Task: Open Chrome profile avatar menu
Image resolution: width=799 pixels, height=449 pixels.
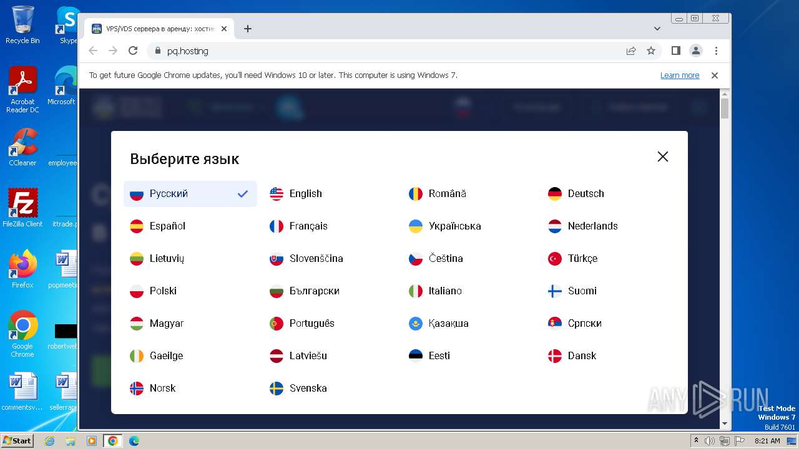Action: [696, 51]
